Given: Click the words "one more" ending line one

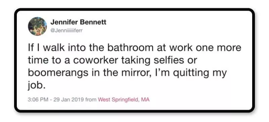Looking at the screenshot, I should coord(218,48).
